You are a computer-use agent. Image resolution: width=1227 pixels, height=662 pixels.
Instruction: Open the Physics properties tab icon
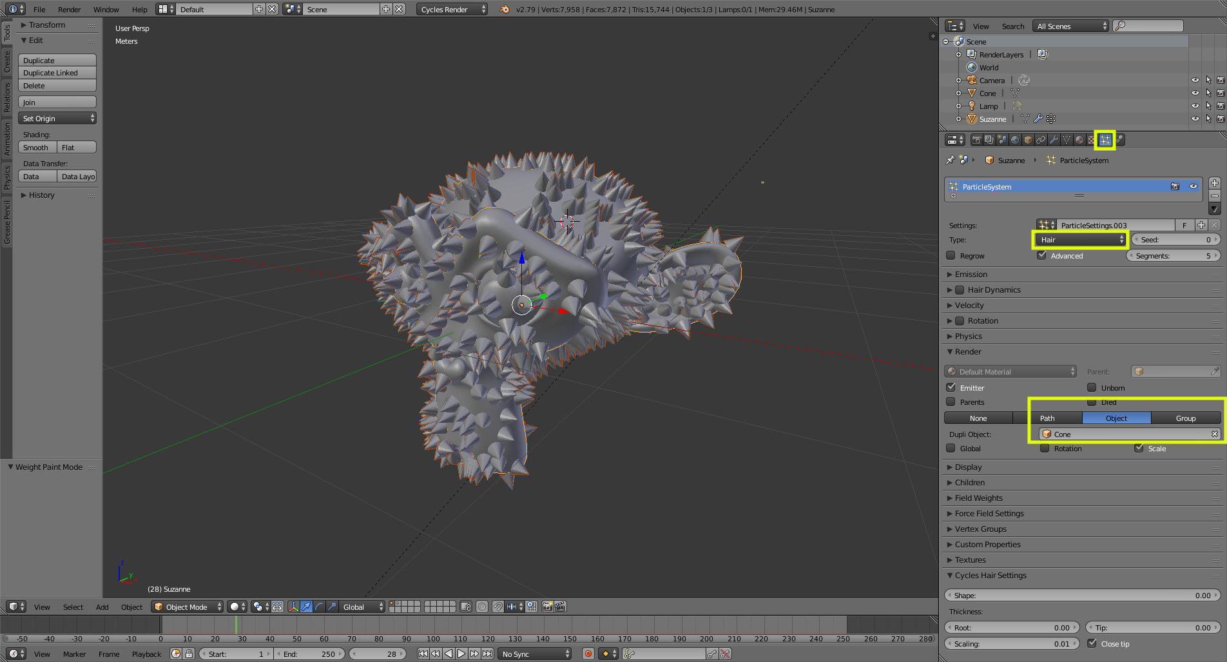1120,140
